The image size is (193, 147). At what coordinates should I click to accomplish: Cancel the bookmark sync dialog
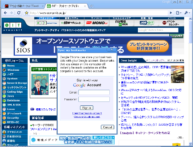107,127
